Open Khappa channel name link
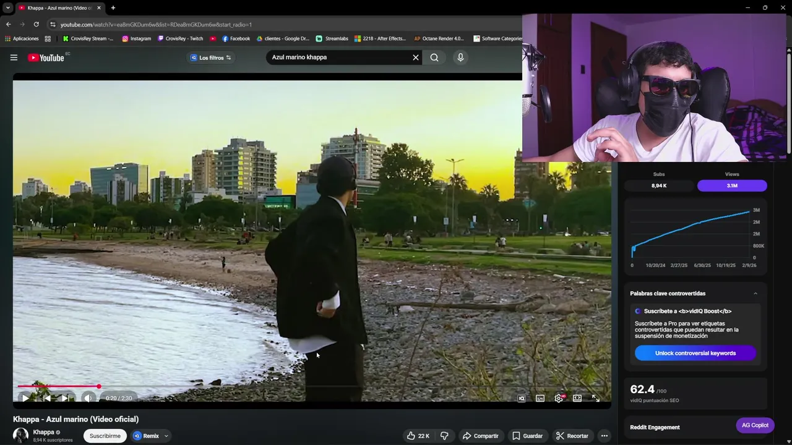Image resolution: width=792 pixels, height=445 pixels. 43,432
